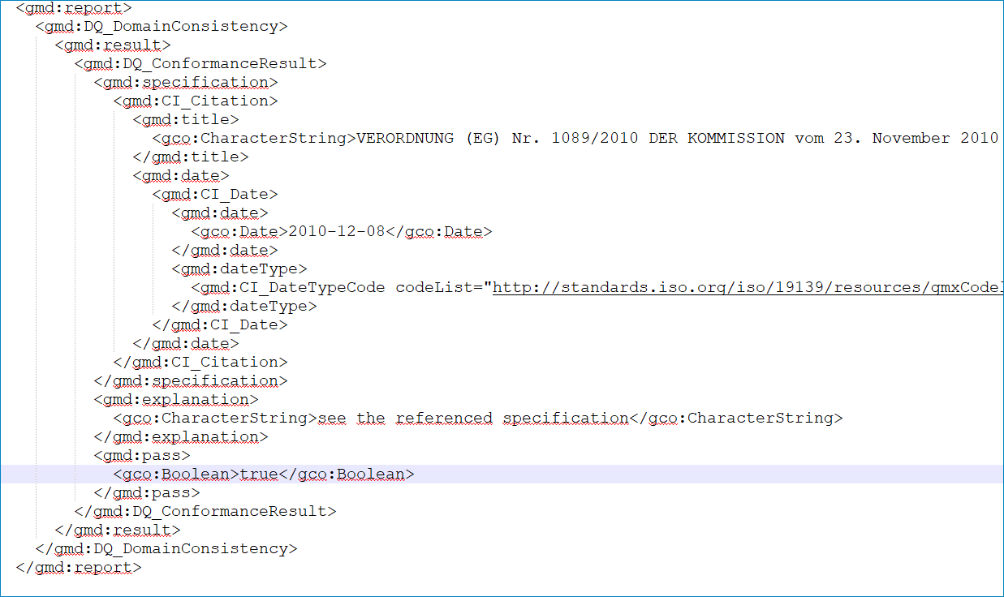Click the opening gmd:DQ_ConformanceResult tag
The width and height of the screenshot is (1004, 597).
click(x=200, y=63)
